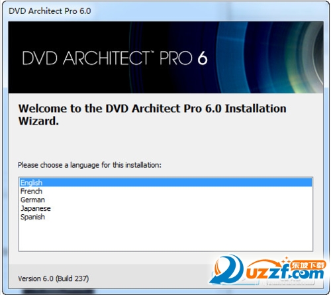Click the camera lens graphic in the banner

coord(271,57)
